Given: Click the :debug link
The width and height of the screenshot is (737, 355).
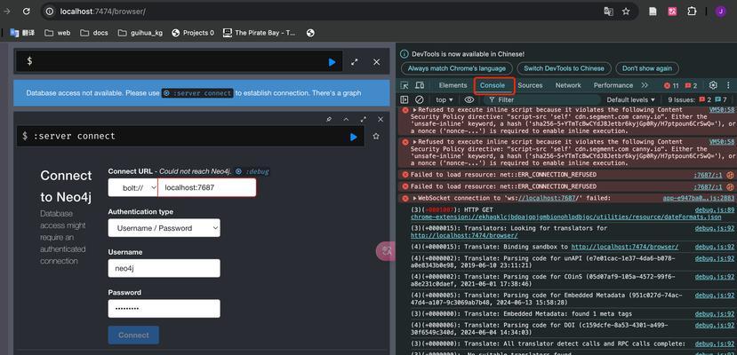Looking at the screenshot, I should tap(253, 171).
